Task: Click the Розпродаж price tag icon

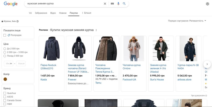Action: point(9,35)
